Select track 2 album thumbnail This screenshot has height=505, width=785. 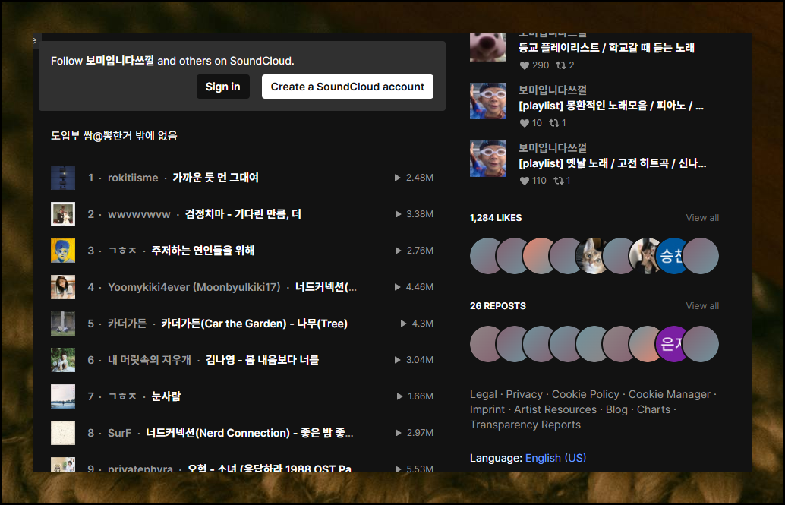tap(63, 214)
